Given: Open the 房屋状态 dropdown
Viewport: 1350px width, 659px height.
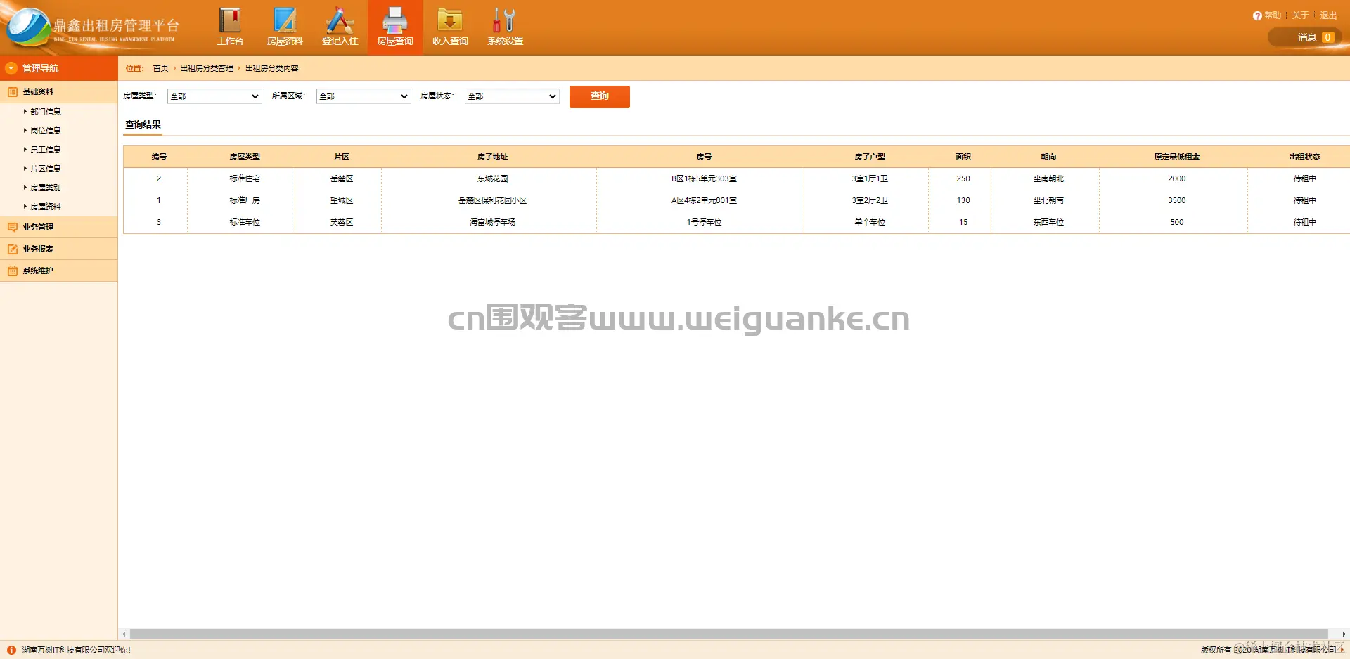Looking at the screenshot, I should click(512, 96).
